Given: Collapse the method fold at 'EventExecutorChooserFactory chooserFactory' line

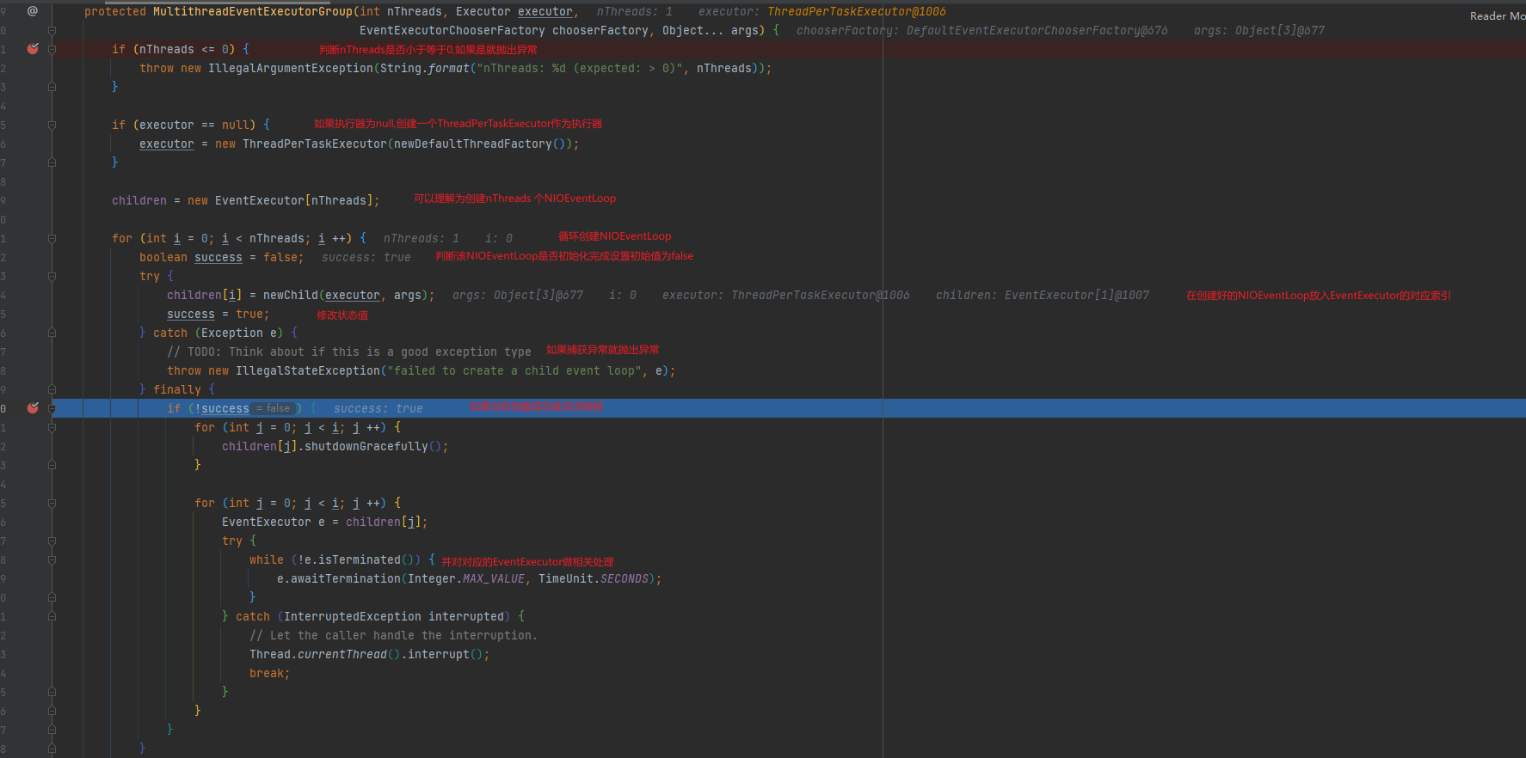Looking at the screenshot, I should click(52, 30).
